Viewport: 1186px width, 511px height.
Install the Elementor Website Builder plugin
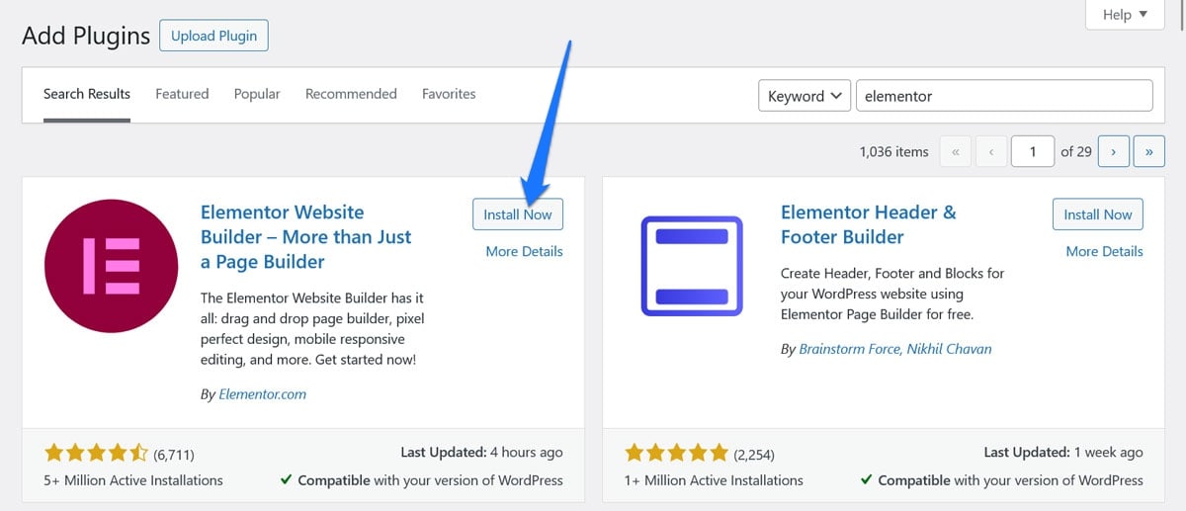518,214
